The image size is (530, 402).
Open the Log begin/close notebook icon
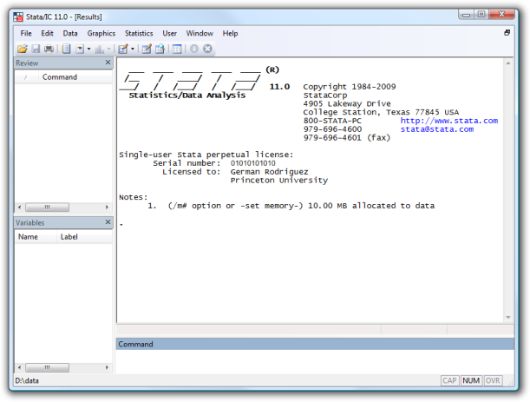click(66, 49)
